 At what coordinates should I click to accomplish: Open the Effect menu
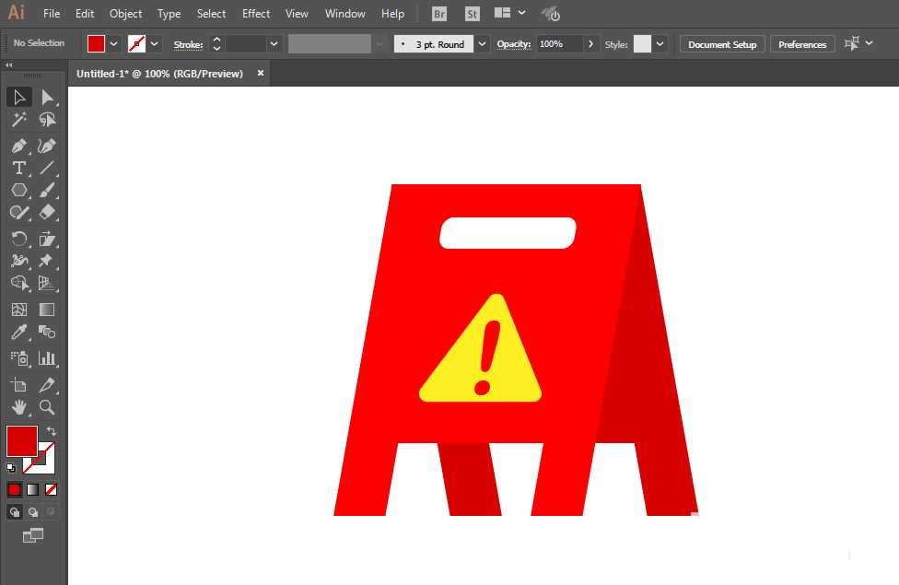(256, 14)
